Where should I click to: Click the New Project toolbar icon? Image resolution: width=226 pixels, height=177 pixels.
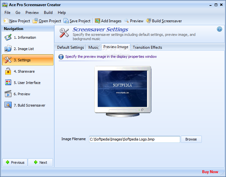click(x=6, y=21)
